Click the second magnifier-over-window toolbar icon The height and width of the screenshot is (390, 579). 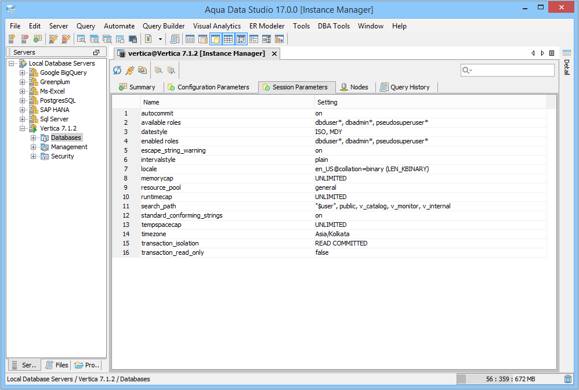click(x=94, y=39)
